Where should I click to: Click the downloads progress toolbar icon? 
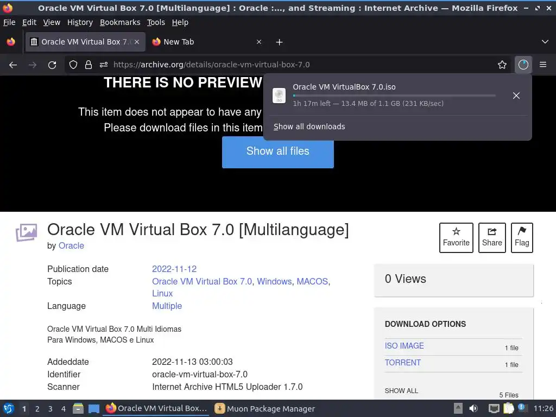click(523, 65)
